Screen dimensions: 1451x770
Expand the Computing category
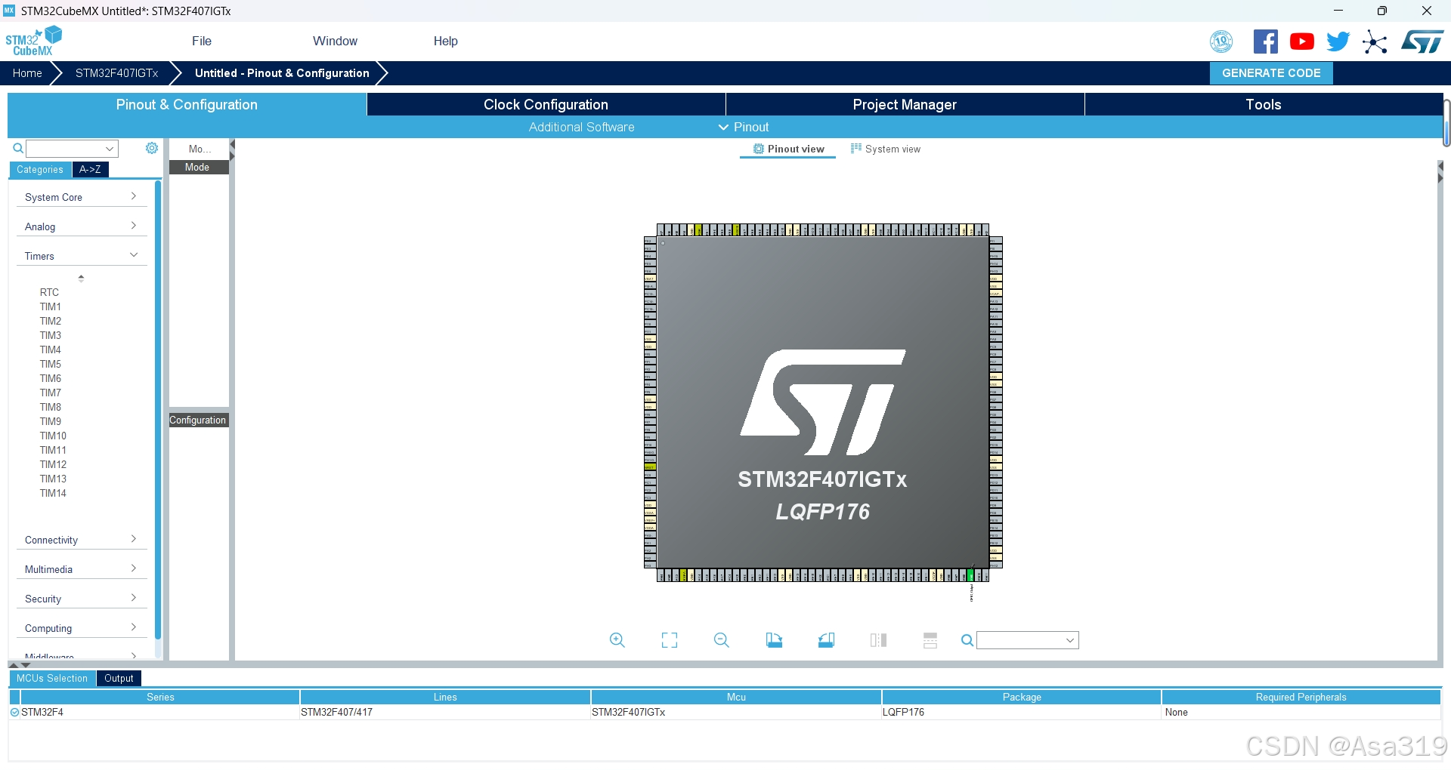81,628
